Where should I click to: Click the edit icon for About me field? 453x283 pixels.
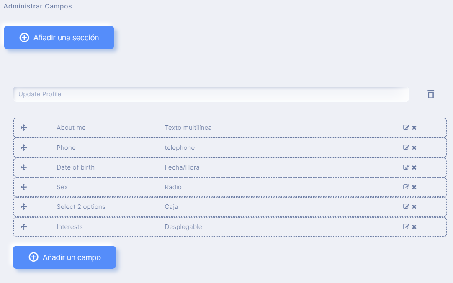click(x=406, y=127)
